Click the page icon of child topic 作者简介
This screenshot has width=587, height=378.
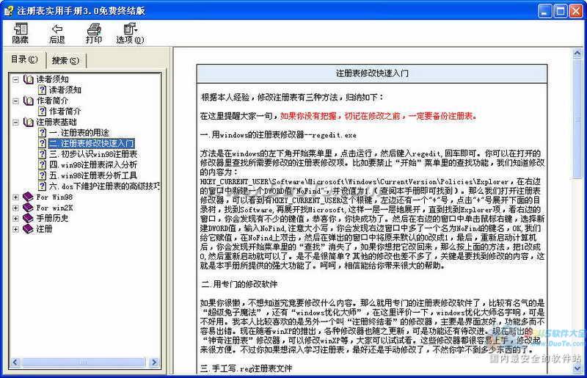point(43,112)
